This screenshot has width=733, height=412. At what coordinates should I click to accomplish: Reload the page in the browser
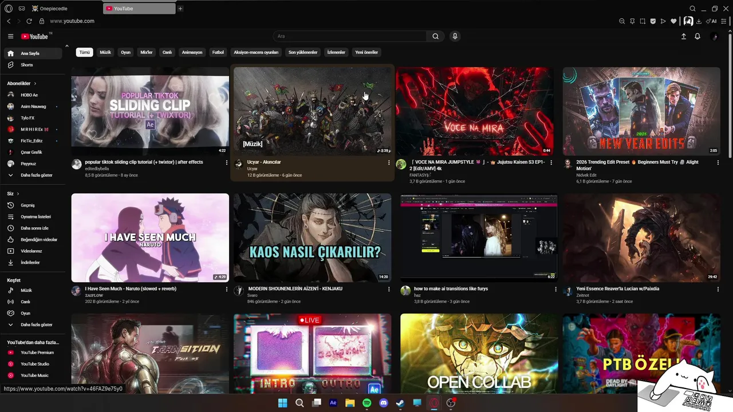(29, 21)
